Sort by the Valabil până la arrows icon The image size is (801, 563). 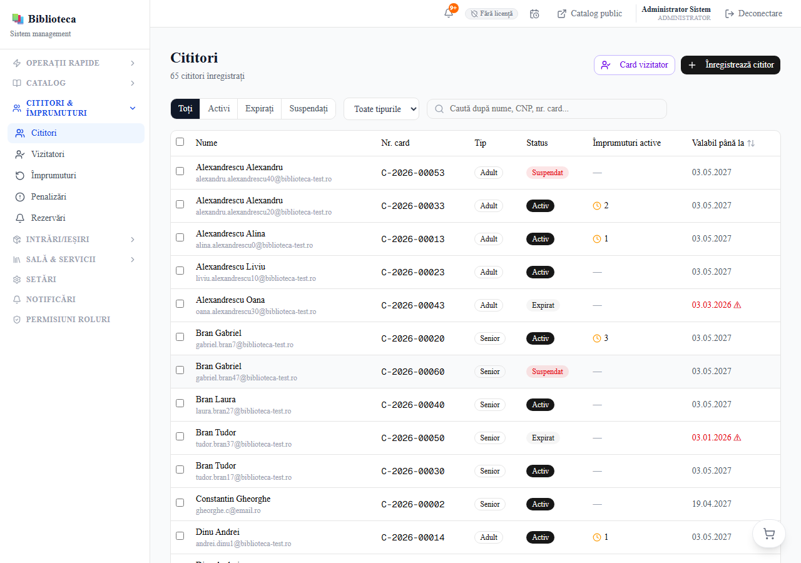pyautogui.click(x=751, y=143)
